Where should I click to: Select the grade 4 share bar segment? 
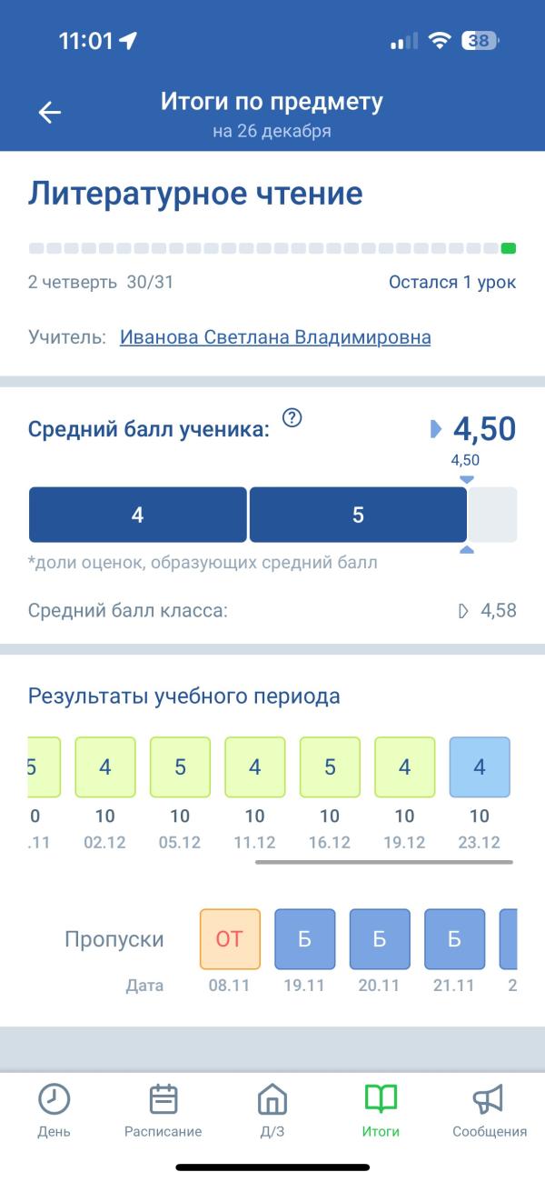[x=137, y=515]
